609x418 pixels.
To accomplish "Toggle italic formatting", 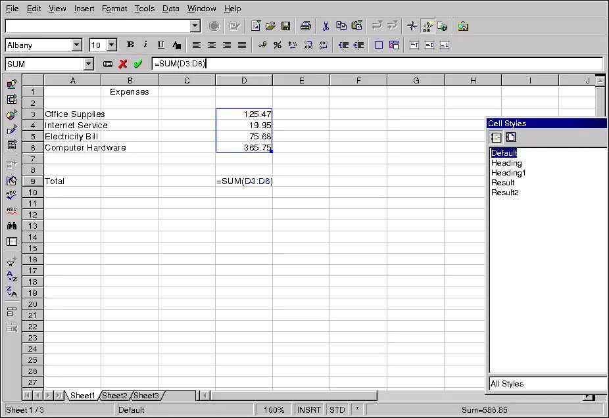I will [145, 45].
